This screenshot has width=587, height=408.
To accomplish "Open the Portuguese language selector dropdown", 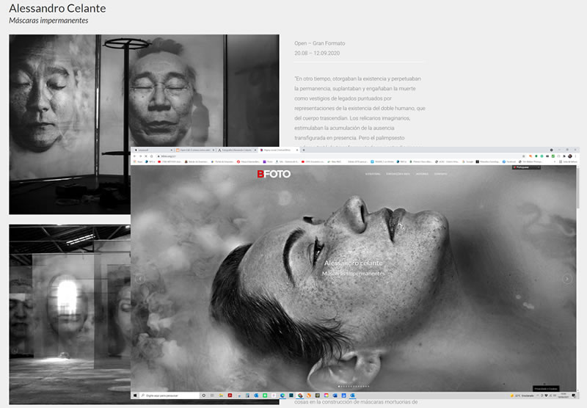I will tap(526, 167).
